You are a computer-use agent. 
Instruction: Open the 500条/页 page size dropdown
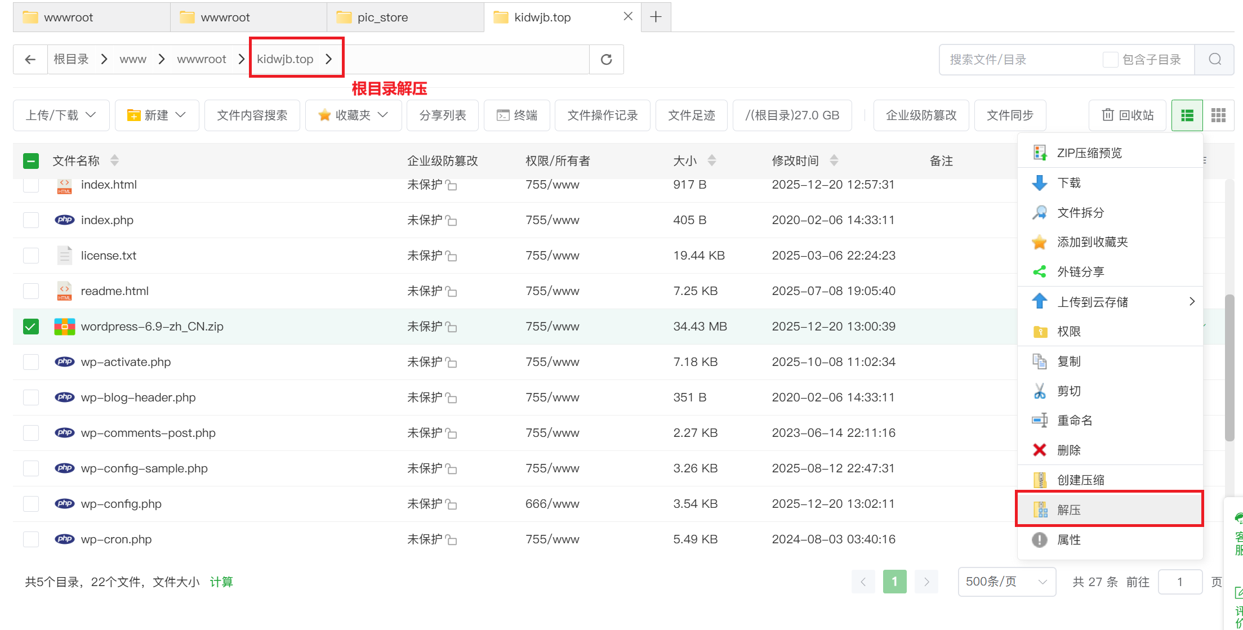point(1006,582)
